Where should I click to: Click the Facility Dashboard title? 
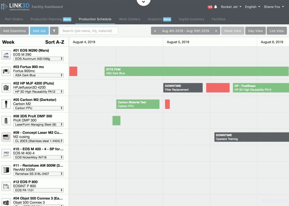[x=47, y=7]
